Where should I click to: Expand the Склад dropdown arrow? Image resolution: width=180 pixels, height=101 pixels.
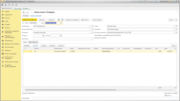coord(175,26)
